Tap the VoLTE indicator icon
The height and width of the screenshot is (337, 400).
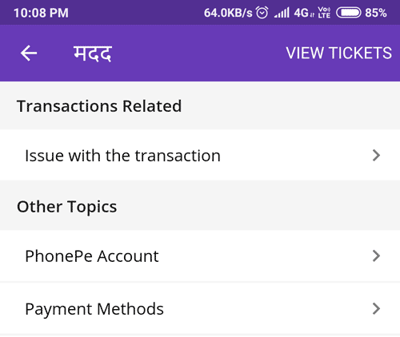coord(324,13)
